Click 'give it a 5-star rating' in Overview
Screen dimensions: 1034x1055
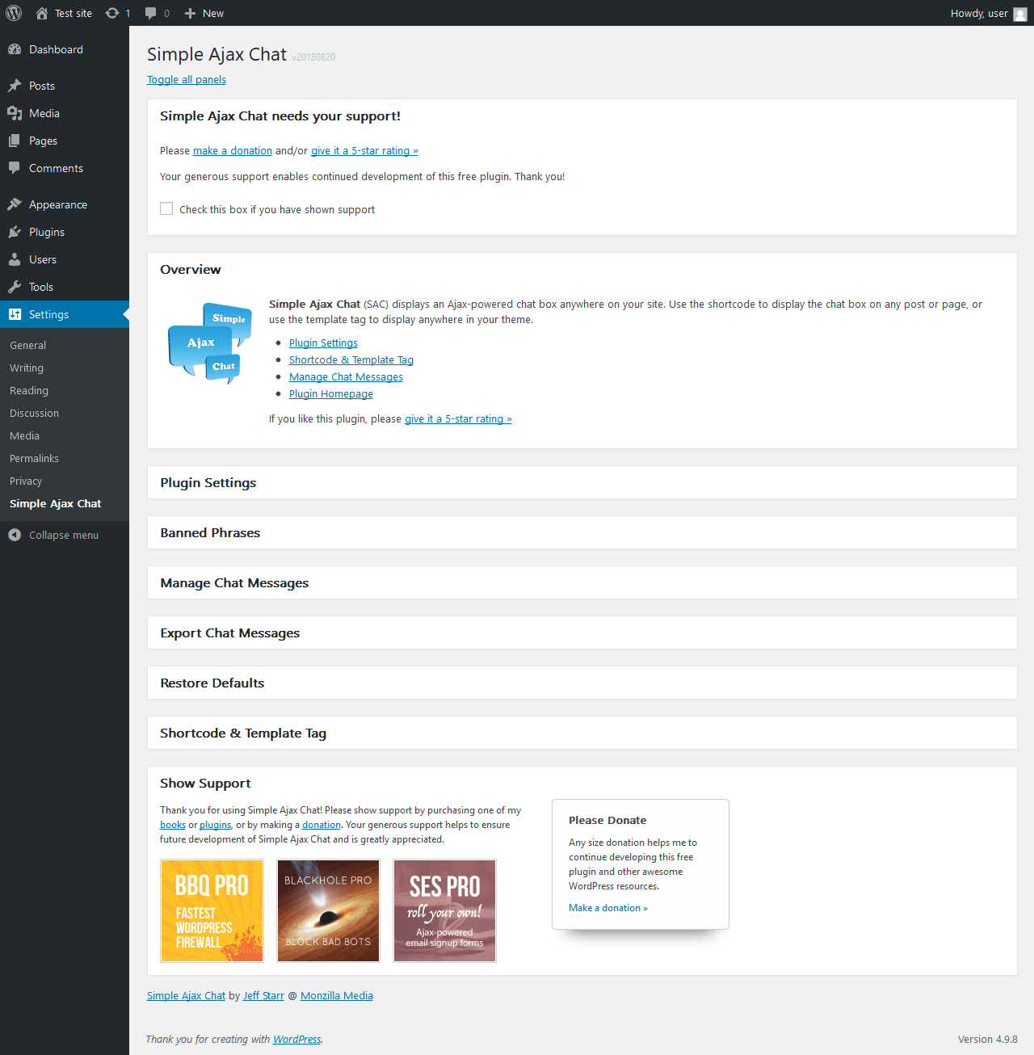tap(458, 418)
